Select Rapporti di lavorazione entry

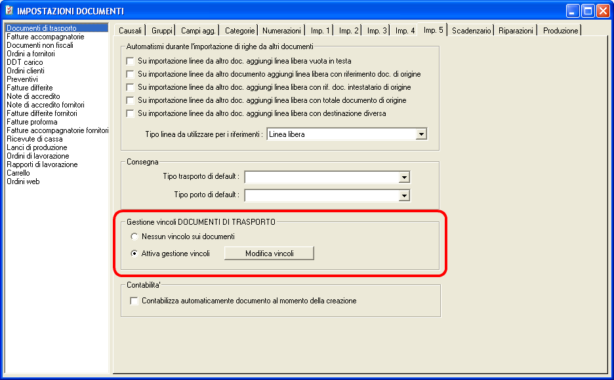[57, 164]
